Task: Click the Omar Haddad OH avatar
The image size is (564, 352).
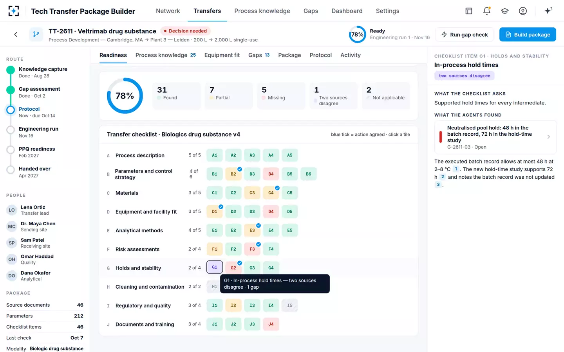Action: click(12, 259)
